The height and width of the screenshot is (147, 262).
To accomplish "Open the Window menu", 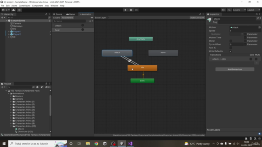I will click(x=54, y=6).
